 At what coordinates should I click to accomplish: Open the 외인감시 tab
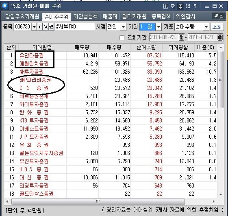tap(185, 16)
